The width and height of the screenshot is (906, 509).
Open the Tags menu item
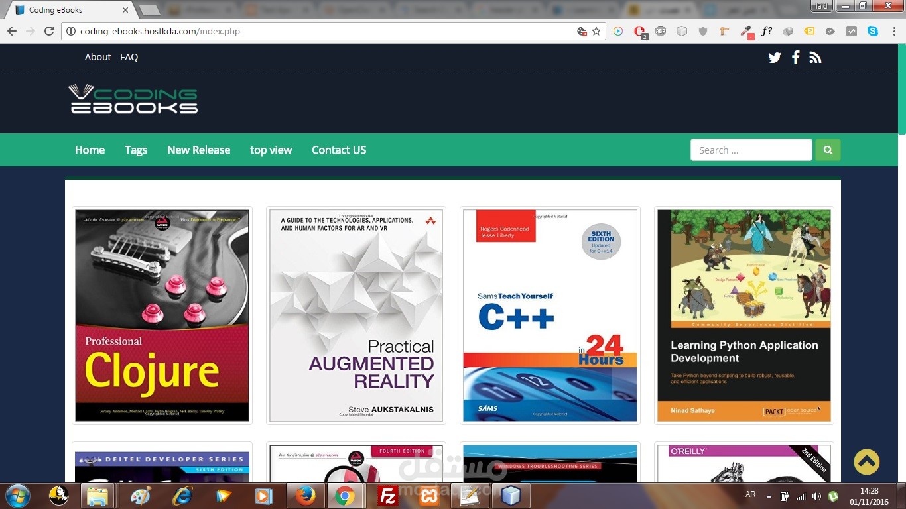[136, 150]
